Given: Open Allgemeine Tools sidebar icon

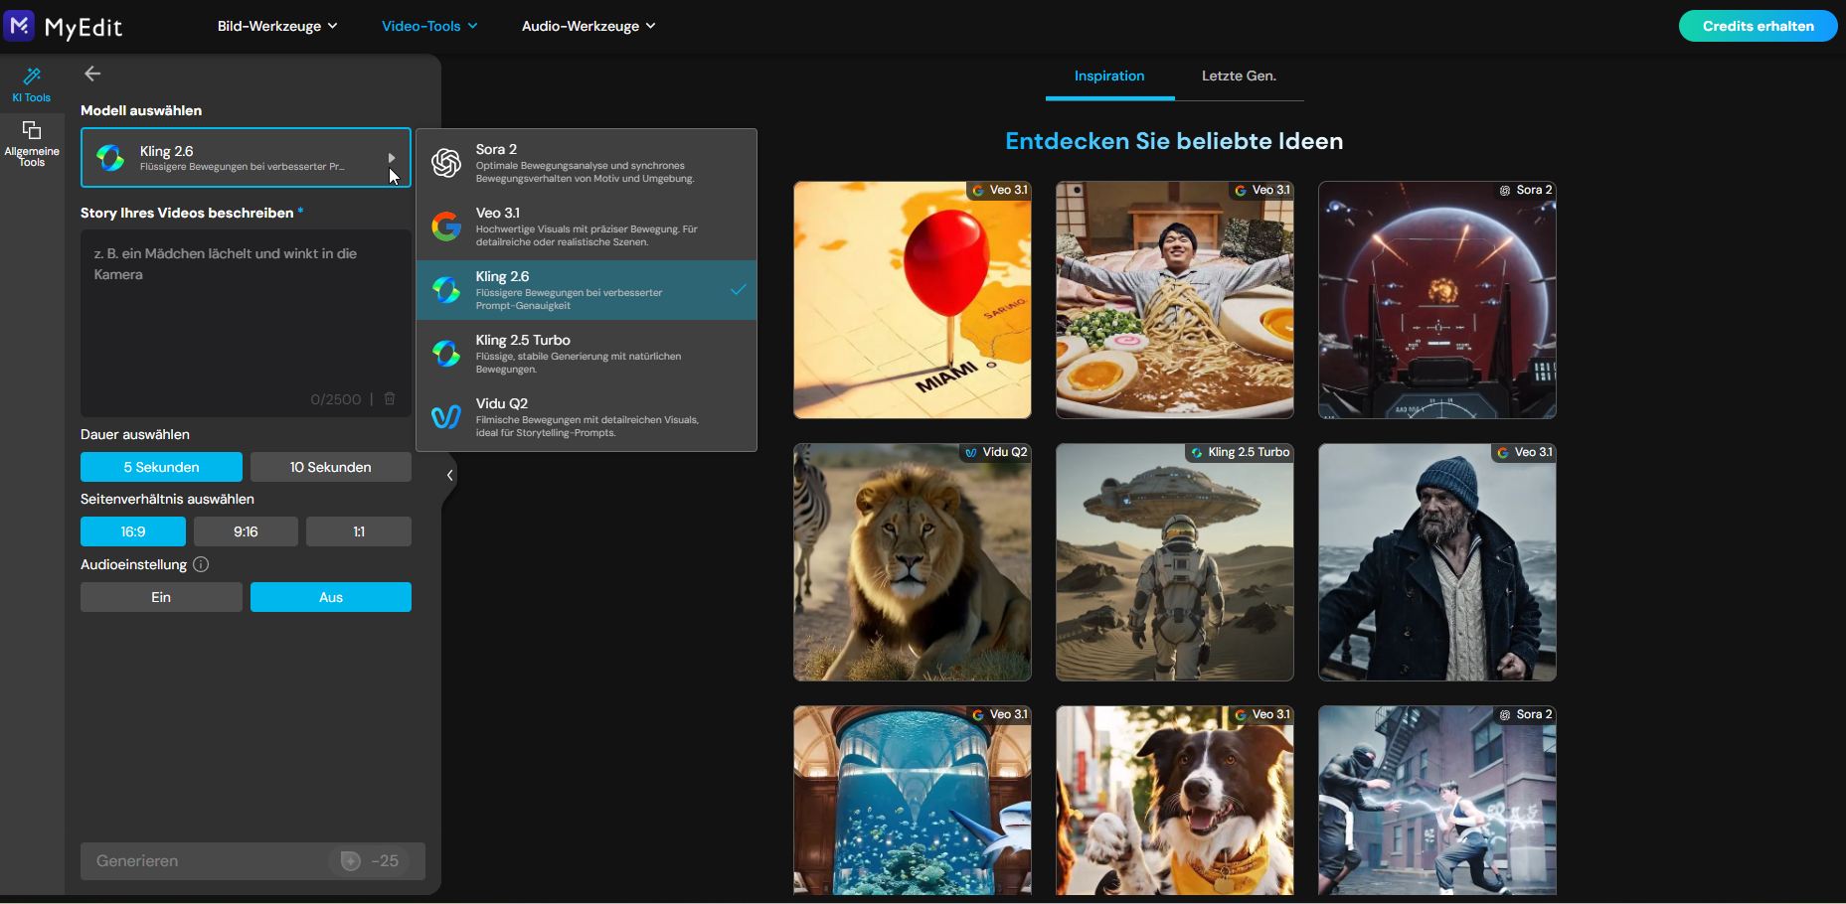Looking at the screenshot, I should [x=32, y=144].
